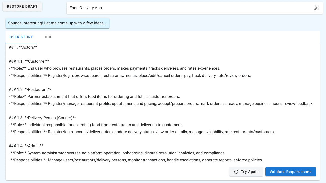Click the 'Sounds interesting!' message bubble
The height and width of the screenshot is (183, 326).
pos(57,23)
